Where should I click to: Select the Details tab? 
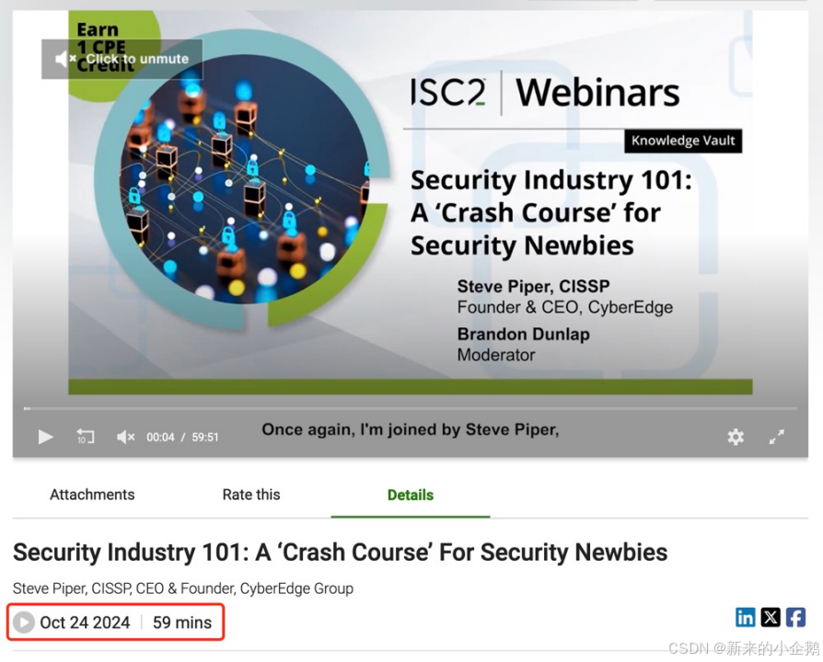pos(411,495)
